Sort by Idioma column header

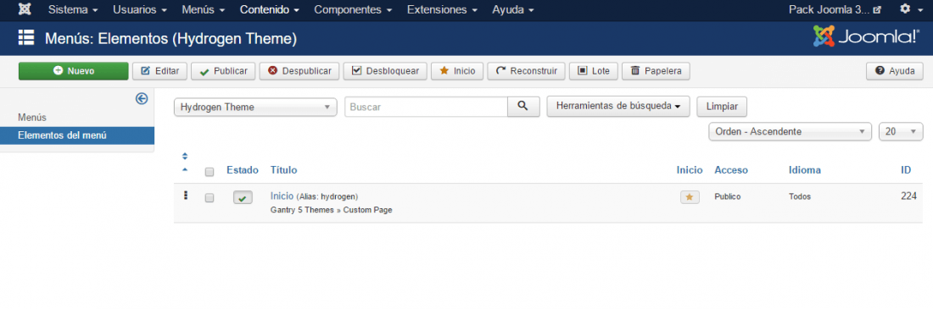tap(805, 170)
